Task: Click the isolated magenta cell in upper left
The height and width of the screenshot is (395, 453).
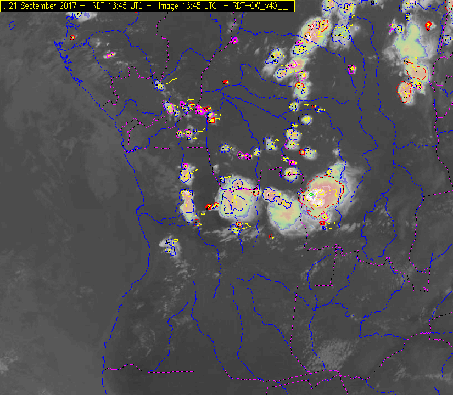Action: tap(109, 55)
